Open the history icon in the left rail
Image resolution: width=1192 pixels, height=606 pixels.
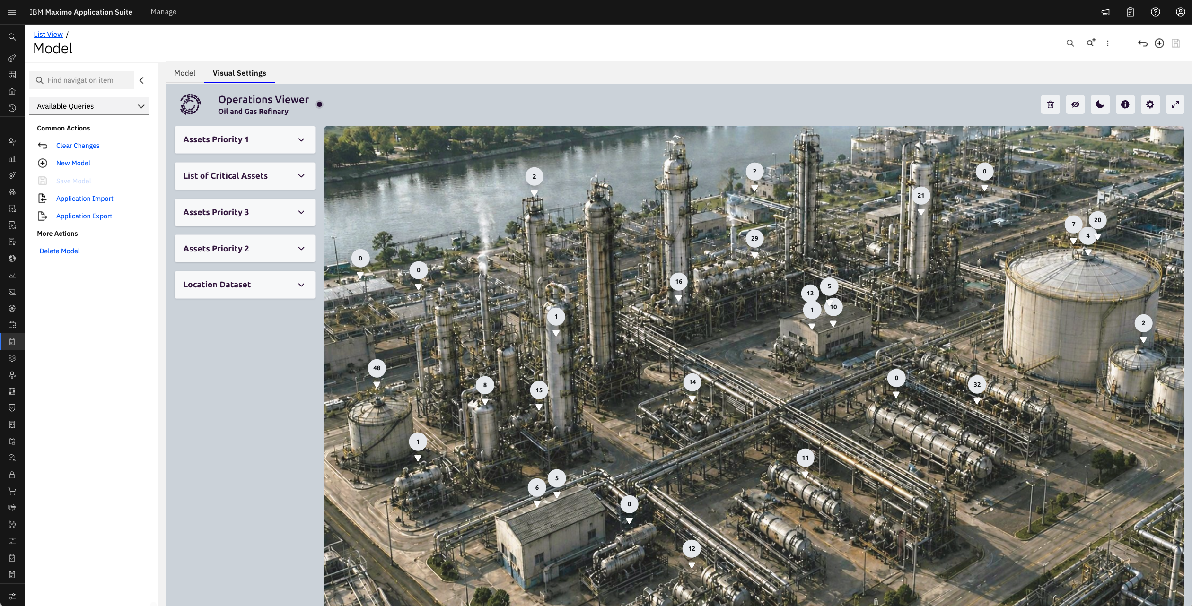[x=12, y=108]
